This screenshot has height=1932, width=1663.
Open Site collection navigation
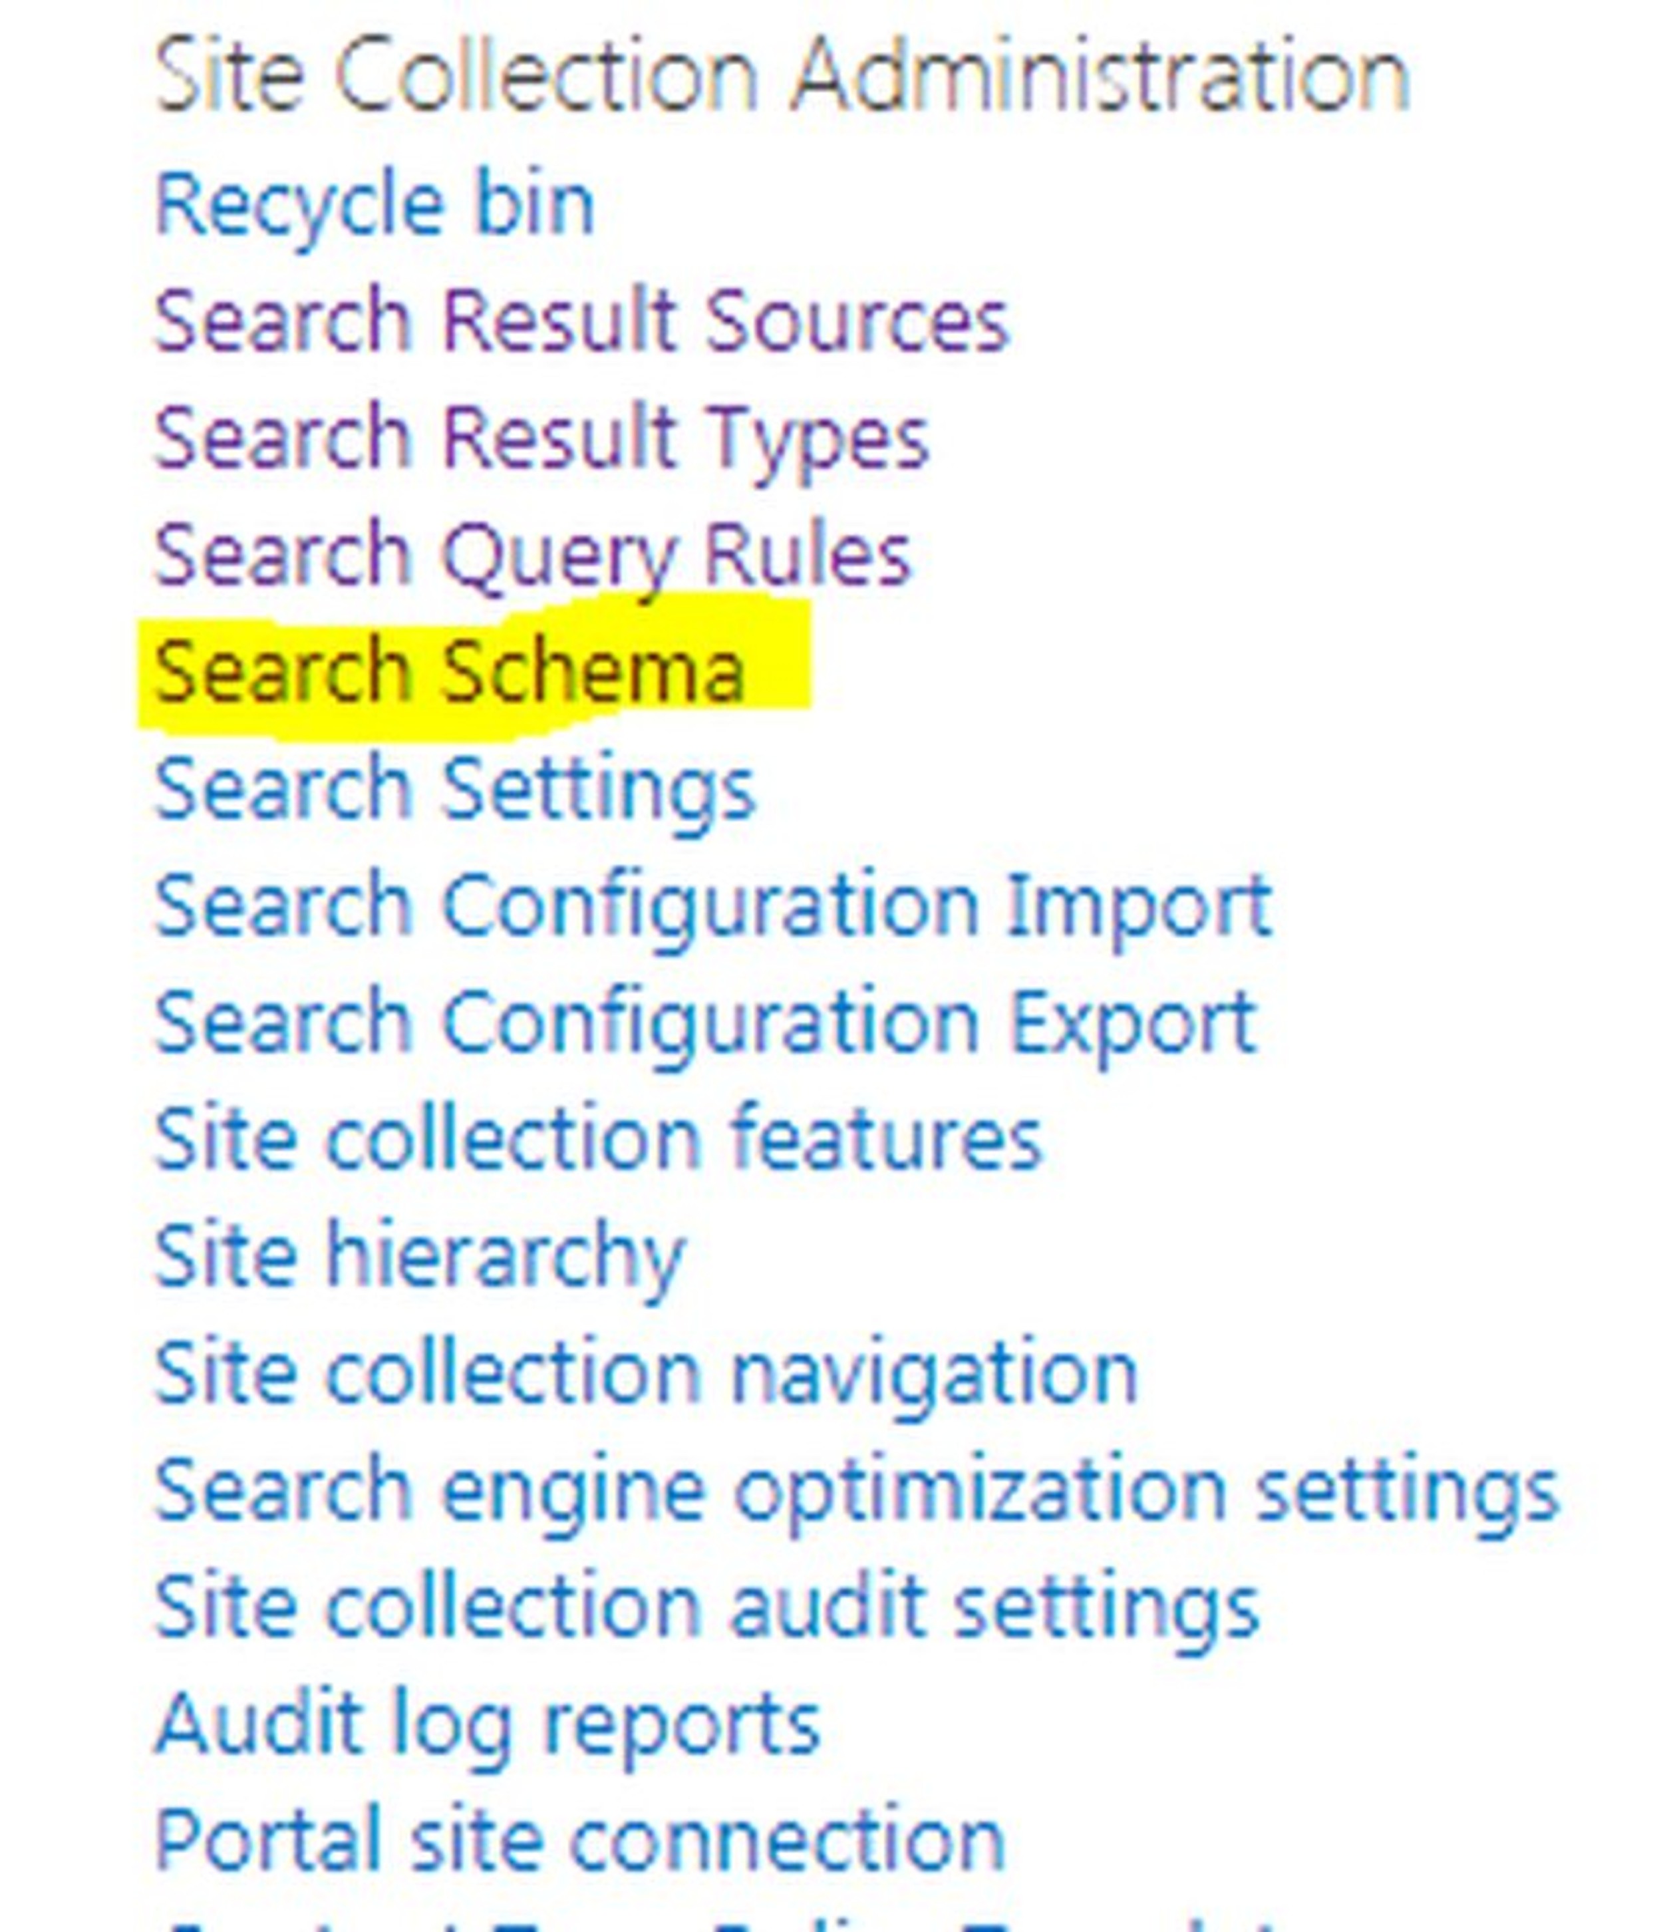tap(648, 1366)
